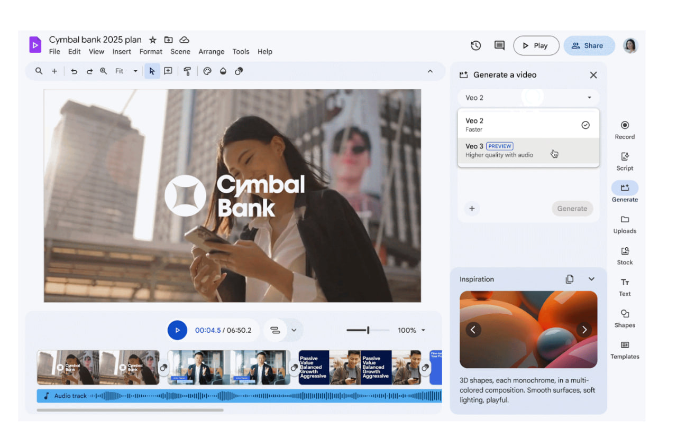Image resolution: width=677 pixels, height=430 pixels.
Task: Click the user profile avatar
Action: (x=630, y=45)
